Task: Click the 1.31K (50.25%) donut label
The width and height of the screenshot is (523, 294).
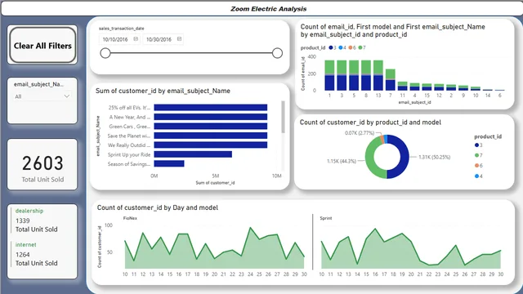Action: [434, 157]
